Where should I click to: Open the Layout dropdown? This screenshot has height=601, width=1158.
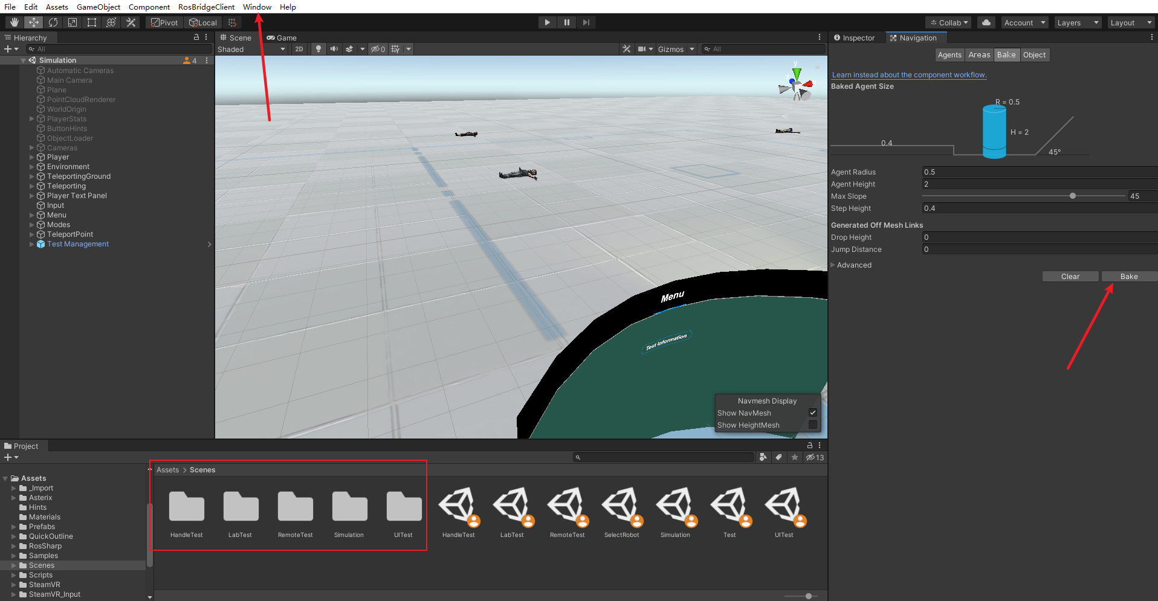(x=1131, y=22)
